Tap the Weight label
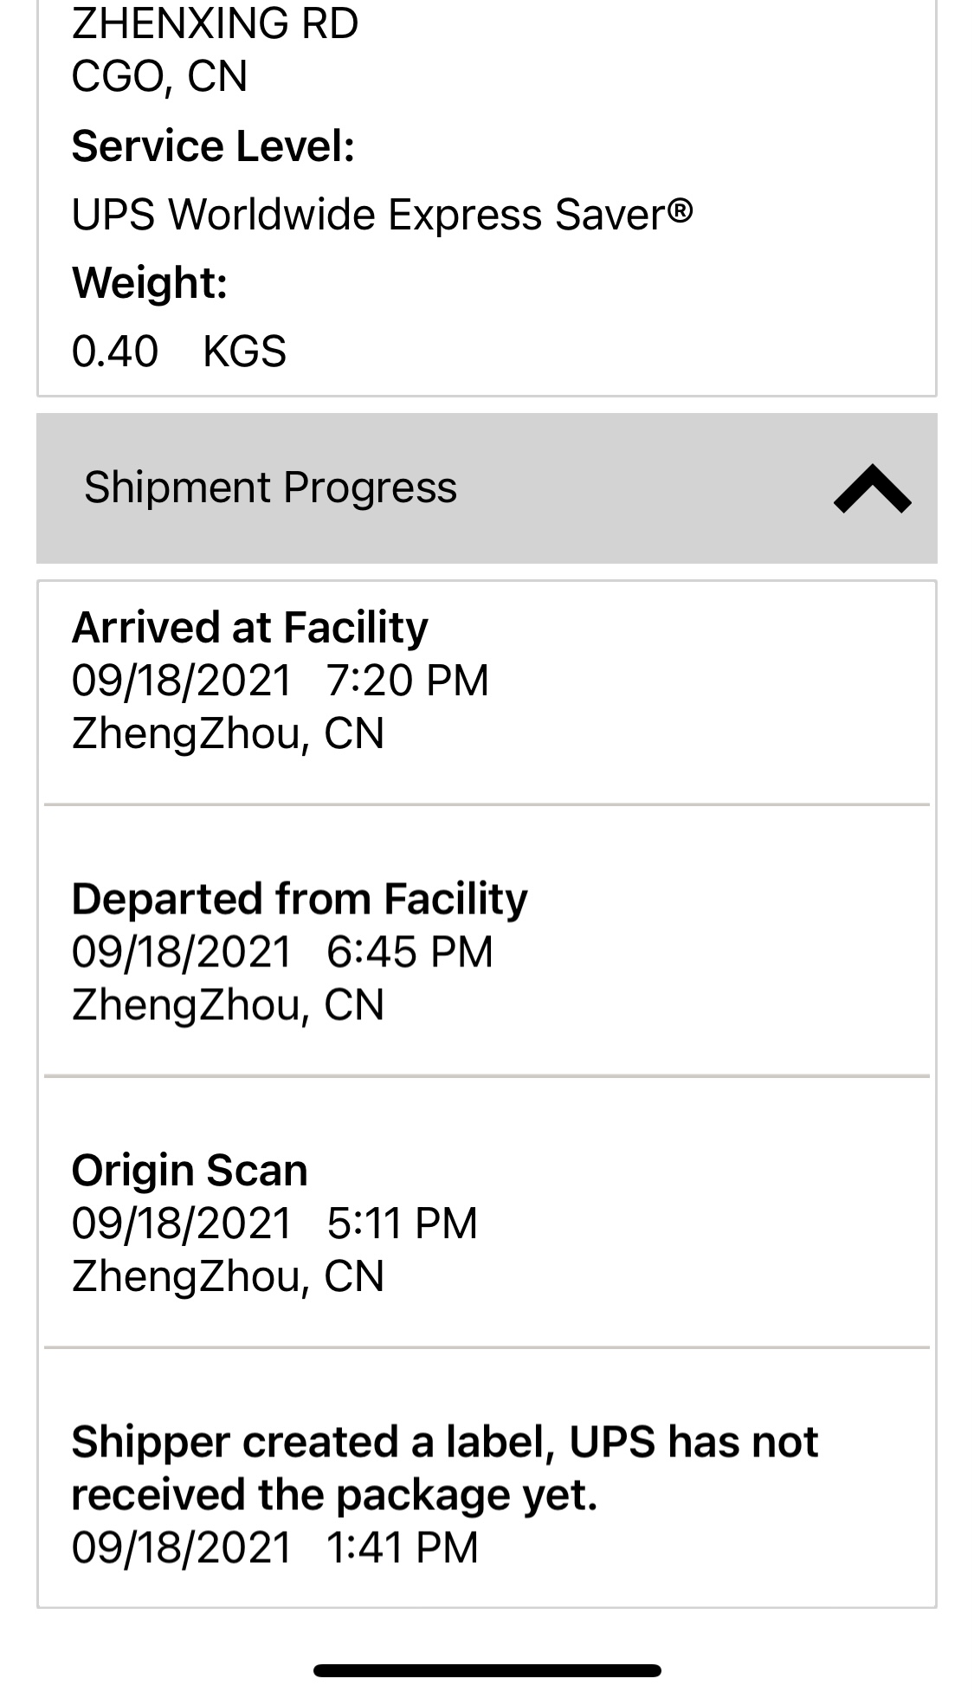Screen dimensions: 974x1698 (x=150, y=282)
